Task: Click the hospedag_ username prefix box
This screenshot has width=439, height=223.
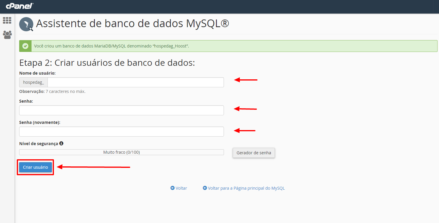Action: coord(33,82)
